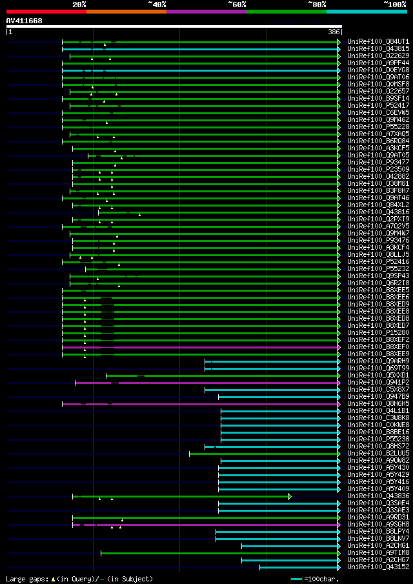Click the cyan 100char scale bar in the legend

pyautogui.click(x=296, y=579)
